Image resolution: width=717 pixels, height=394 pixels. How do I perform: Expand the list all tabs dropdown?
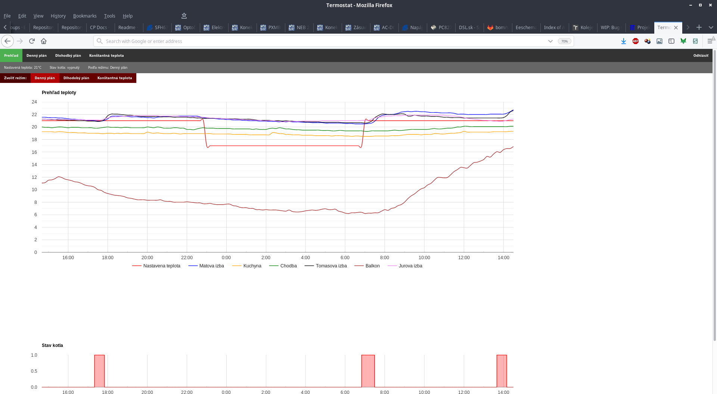[x=711, y=27]
